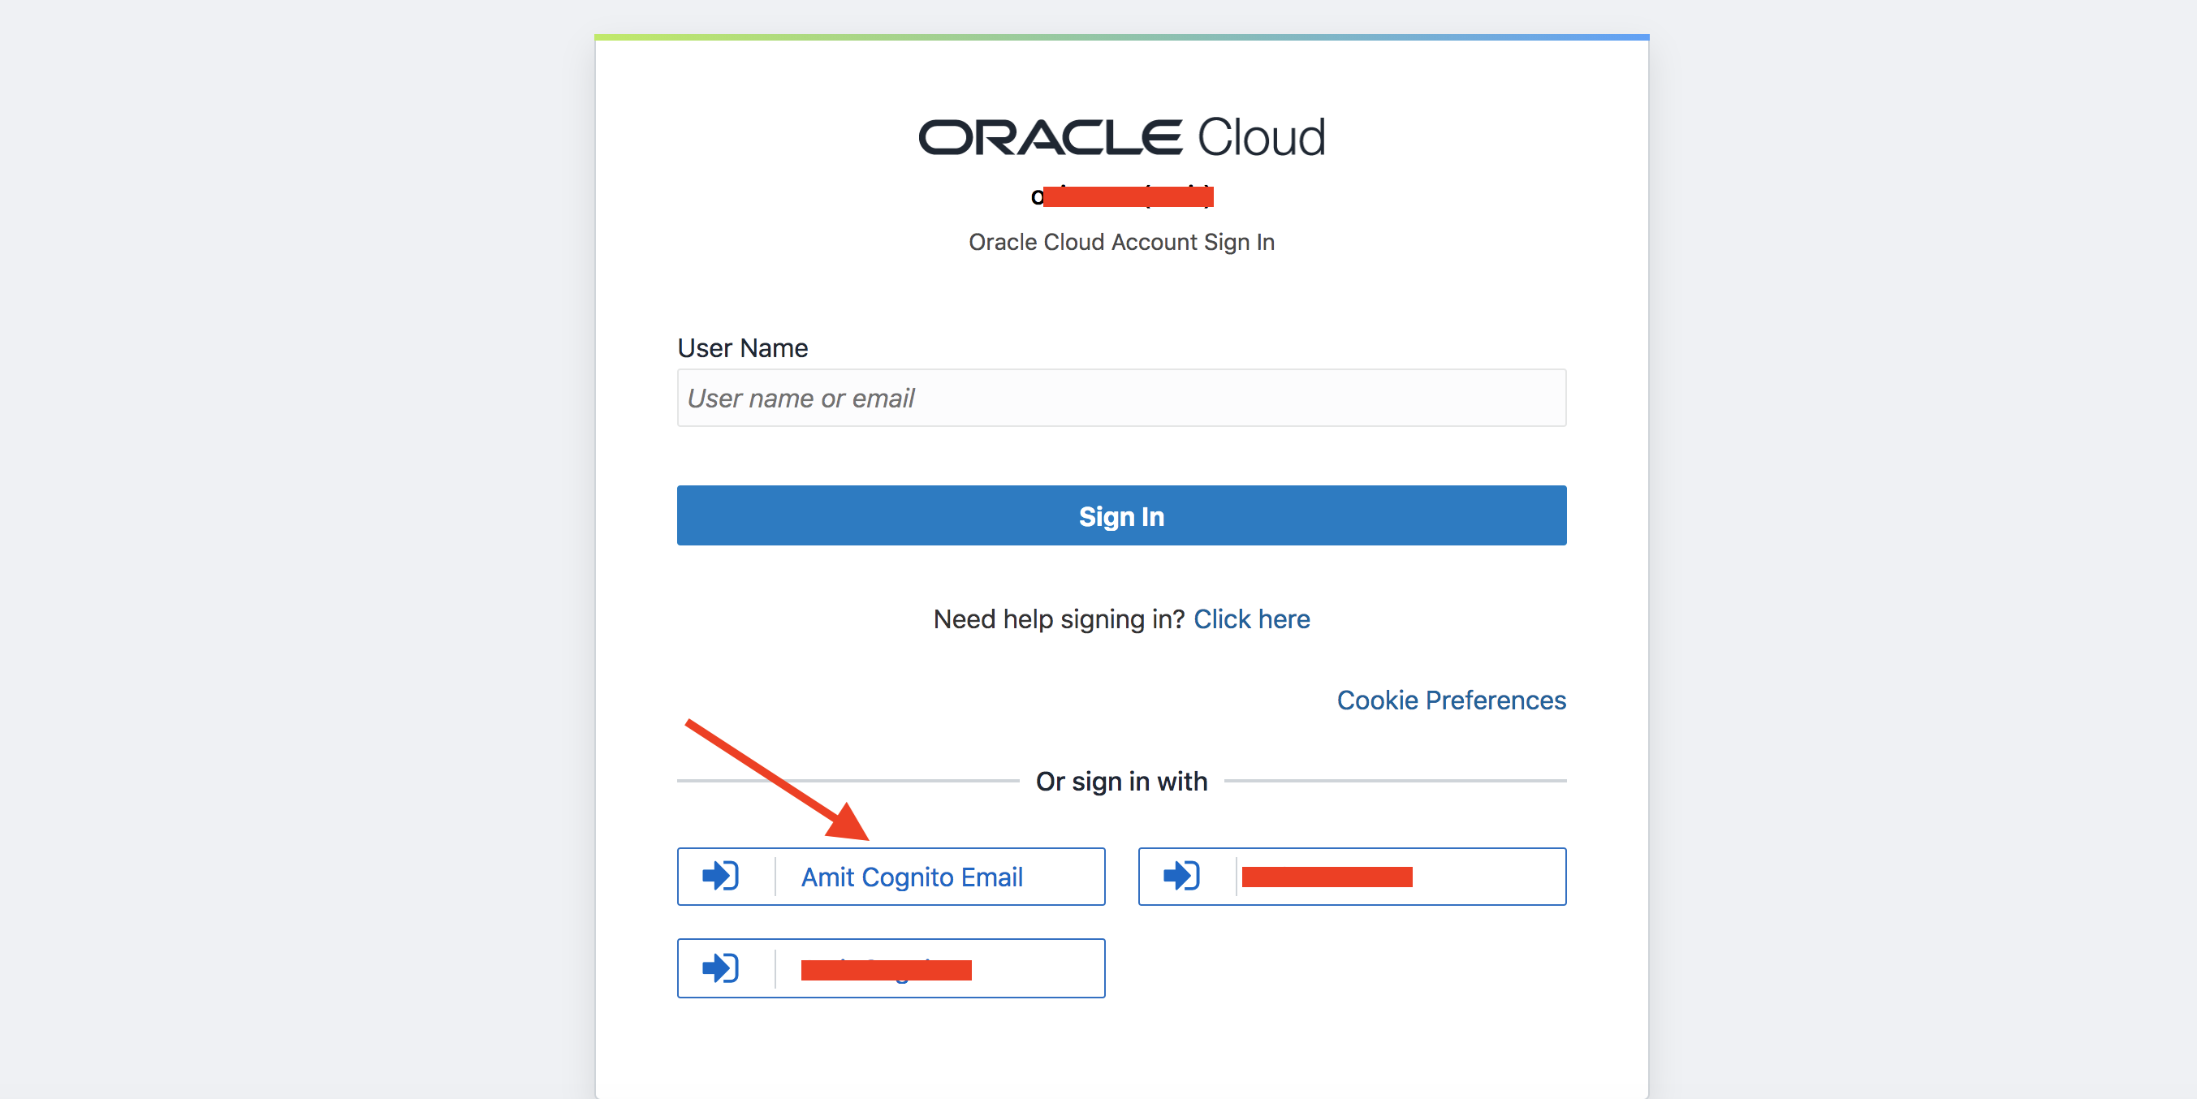Screen dimensions: 2197x1099
Task: Click 'Oracle Cloud Account Sign In' subtitle
Action: coord(1120,242)
